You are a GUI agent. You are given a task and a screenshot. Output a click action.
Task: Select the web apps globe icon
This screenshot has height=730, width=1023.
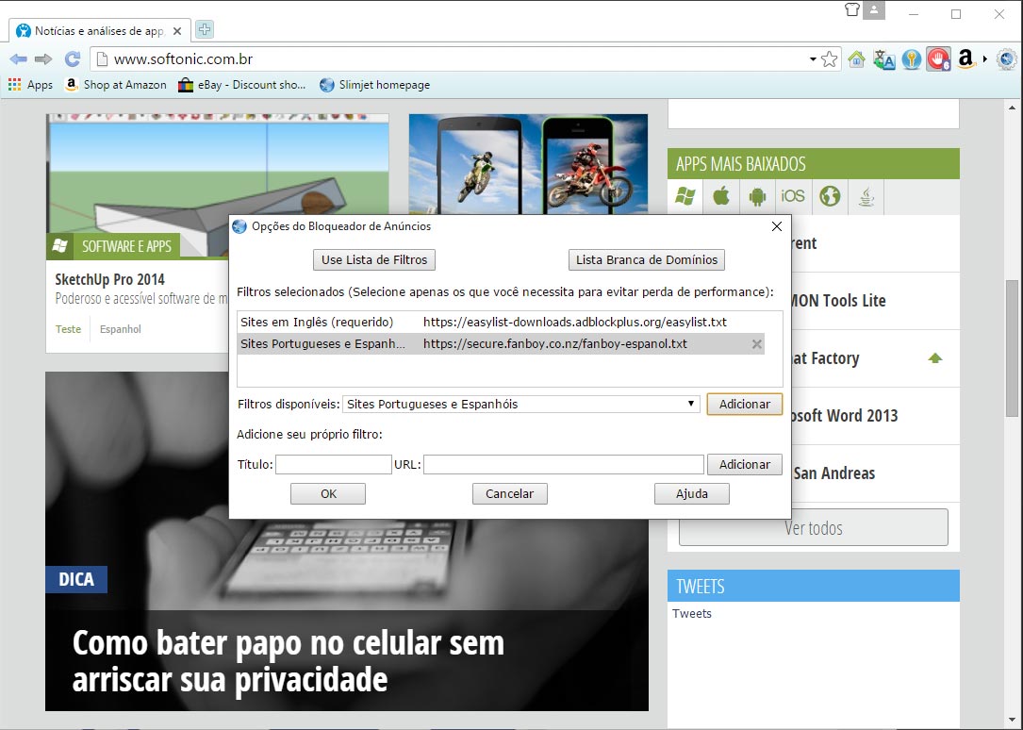coord(830,196)
